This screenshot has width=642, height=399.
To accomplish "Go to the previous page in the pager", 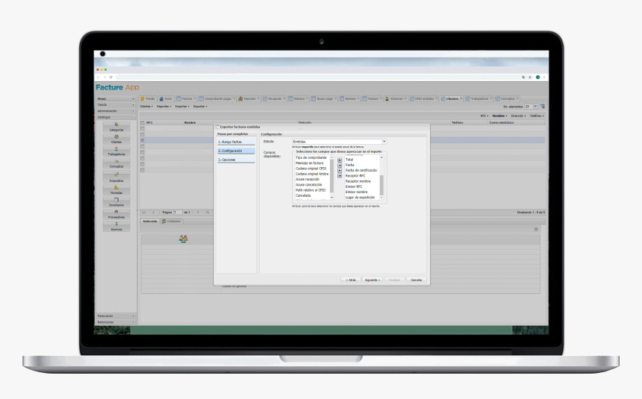I will click(153, 213).
